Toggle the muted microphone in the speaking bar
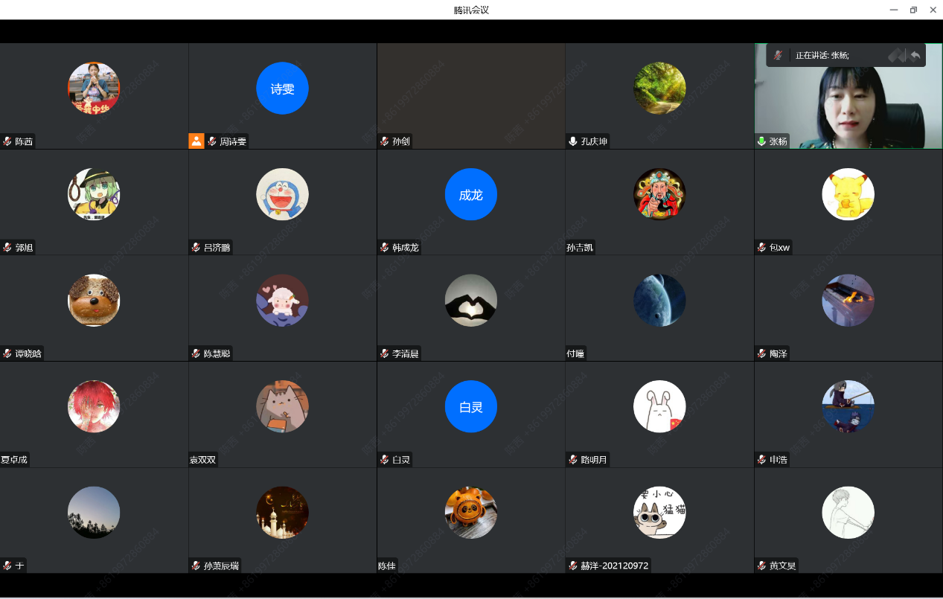 pyautogui.click(x=778, y=55)
